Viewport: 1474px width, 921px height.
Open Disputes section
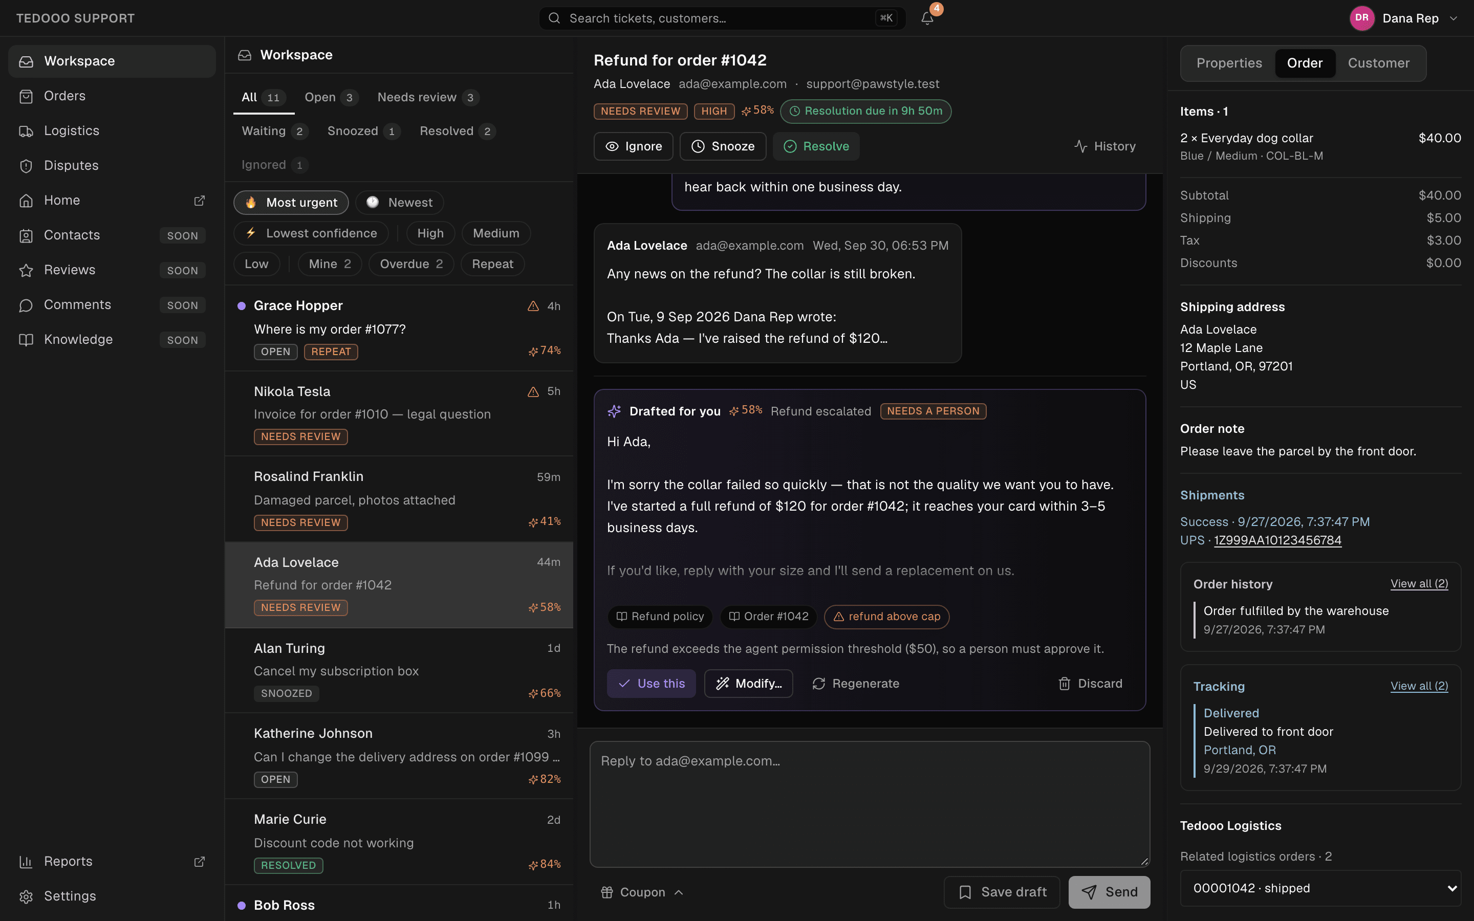[112, 165]
